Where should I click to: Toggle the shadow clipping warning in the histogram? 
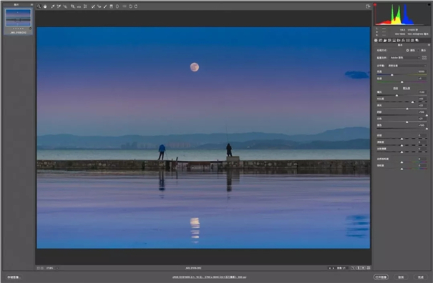[375, 5]
